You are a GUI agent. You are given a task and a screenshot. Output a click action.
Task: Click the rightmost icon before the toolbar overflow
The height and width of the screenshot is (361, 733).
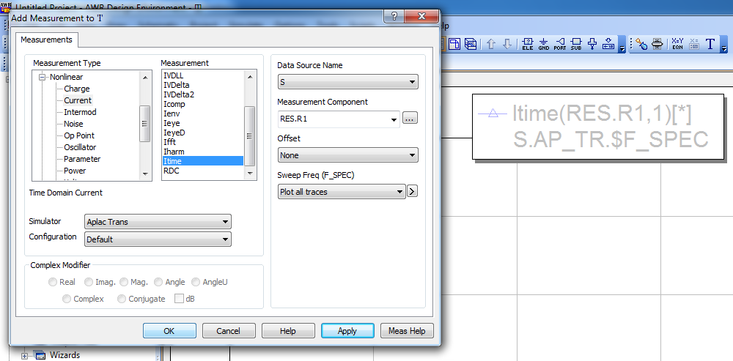coord(608,44)
